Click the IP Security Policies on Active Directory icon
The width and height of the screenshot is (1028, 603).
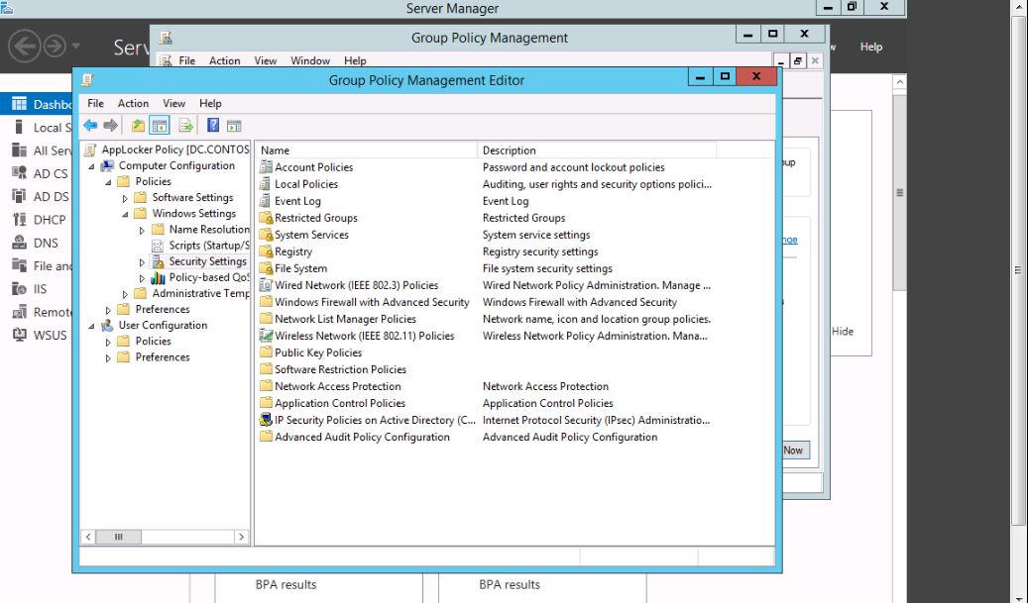pos(266,420)
